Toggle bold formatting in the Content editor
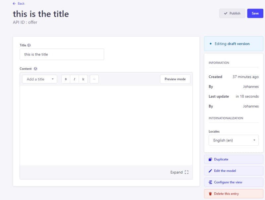The width and height of the screenshot is (265, 200). tap(66, 79)
